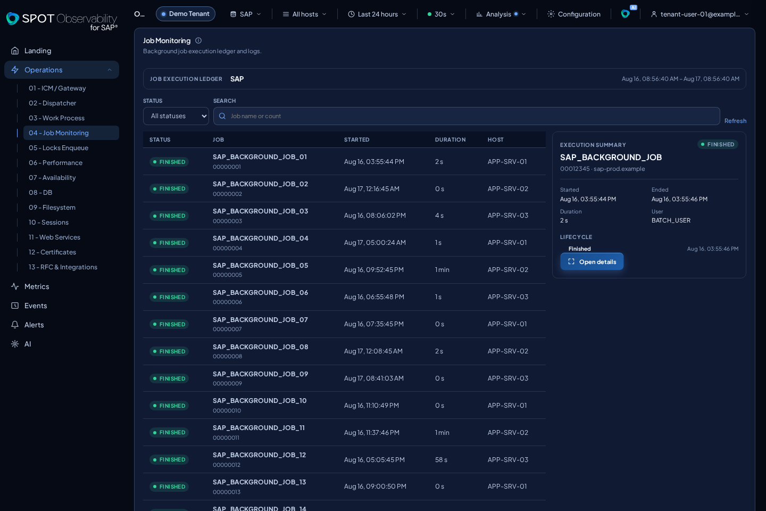The image size is (766, 511).
Task: Click the Operations lightning icon
Action: [15, 70]
